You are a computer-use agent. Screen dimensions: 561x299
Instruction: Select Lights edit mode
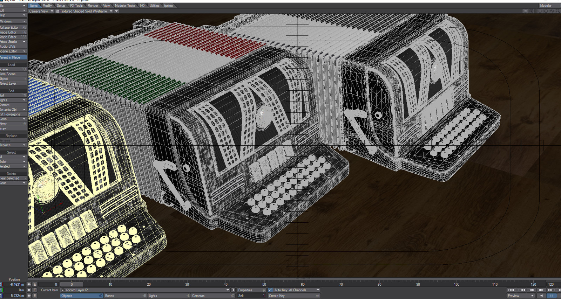coord(169,295)
